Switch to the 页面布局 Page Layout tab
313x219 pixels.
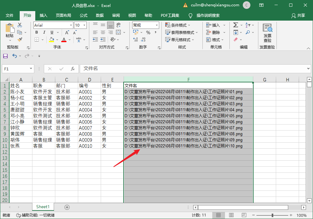point(64,16)
